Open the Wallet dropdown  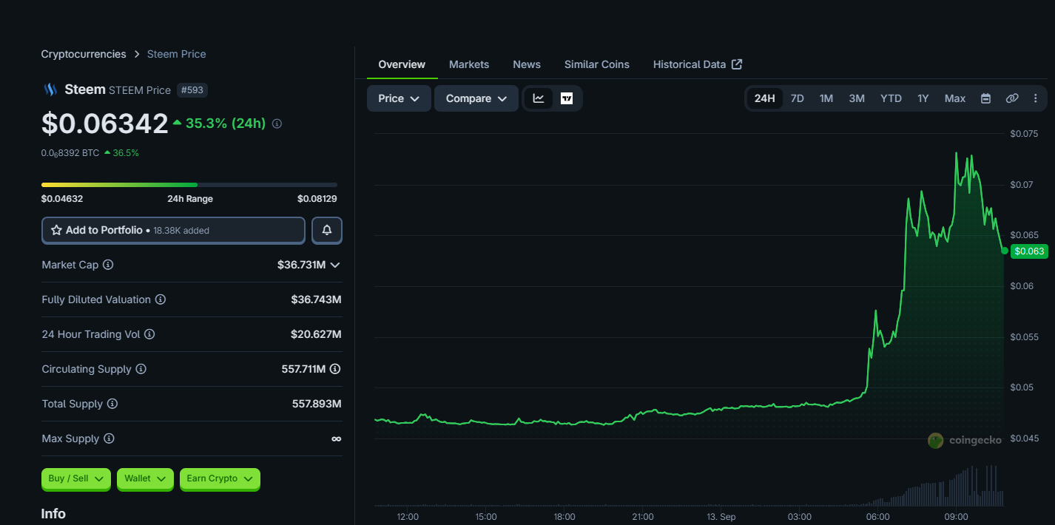[x=144, y=478]
